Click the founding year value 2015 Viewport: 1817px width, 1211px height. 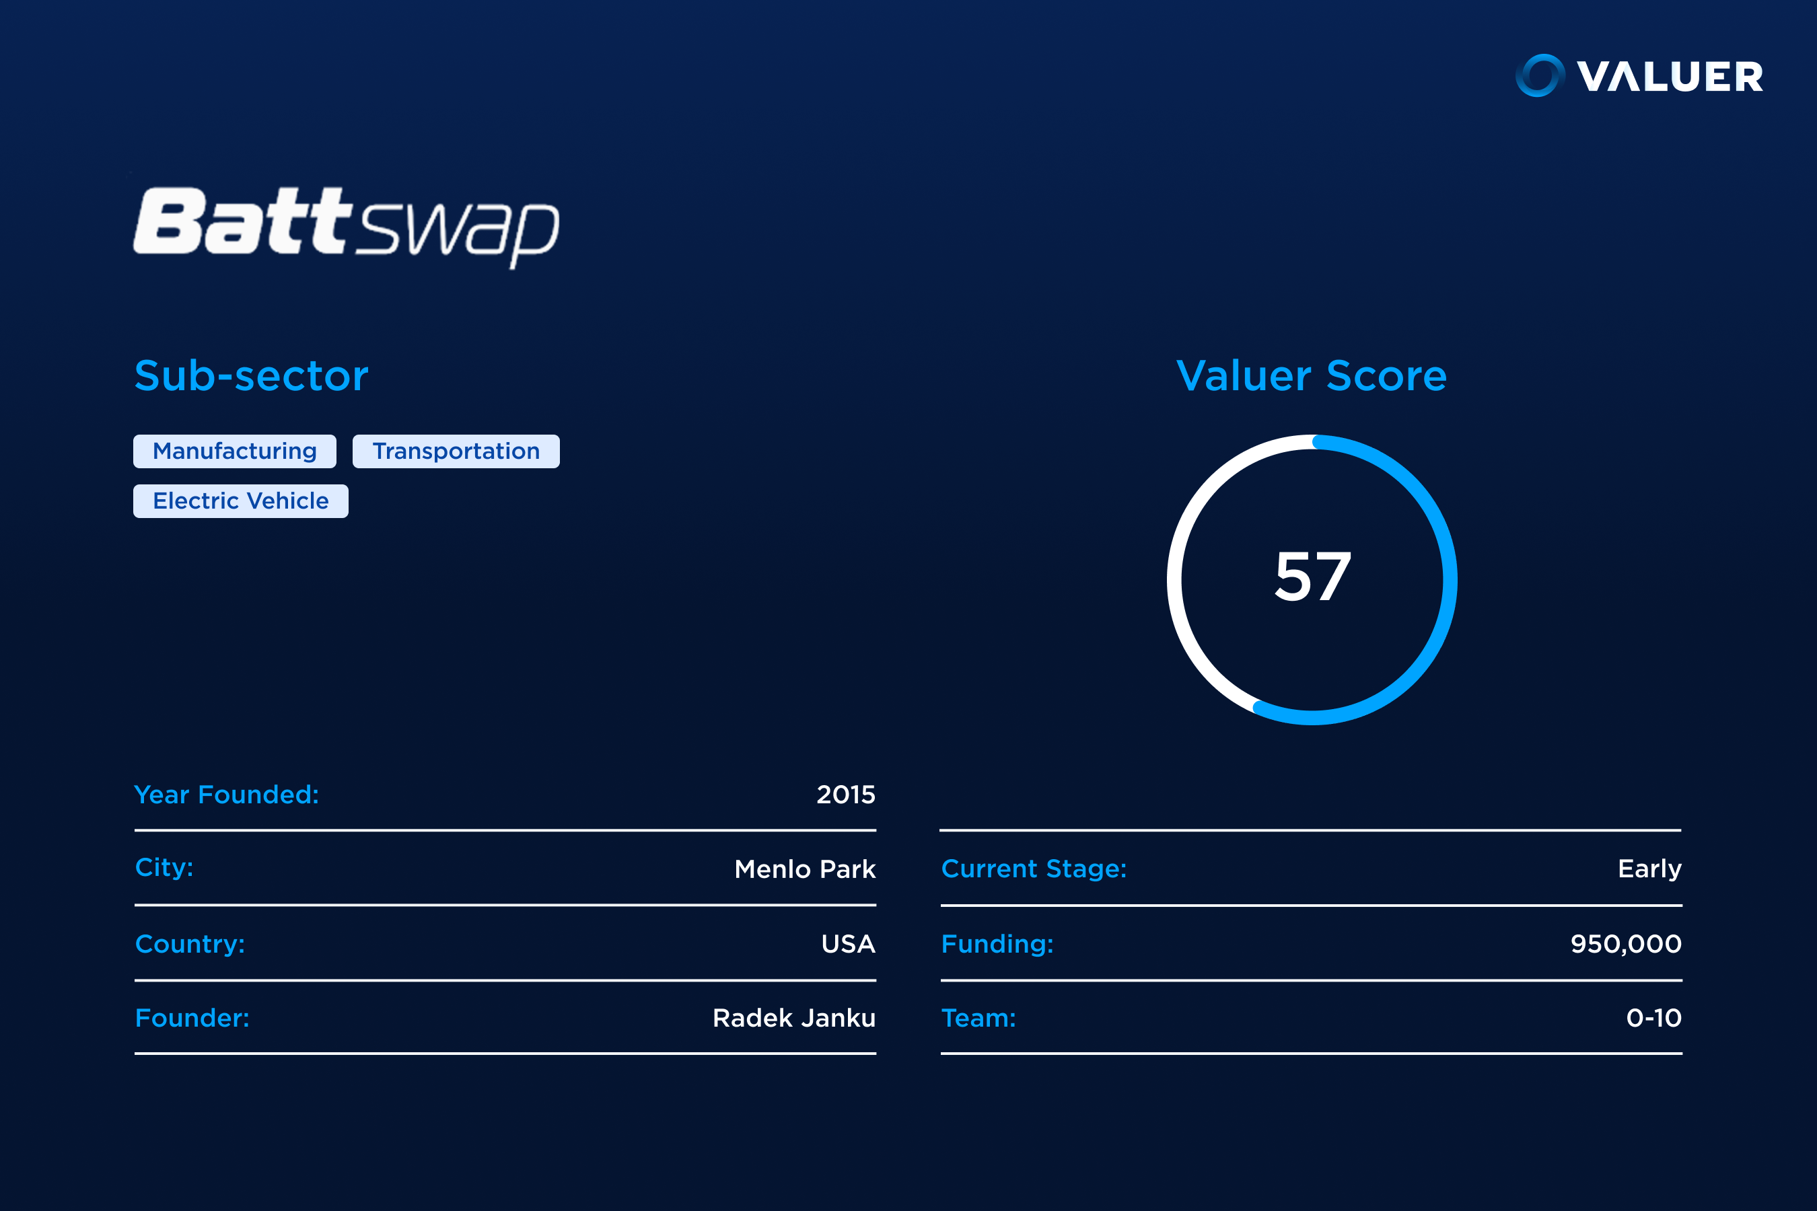[846, 795]
